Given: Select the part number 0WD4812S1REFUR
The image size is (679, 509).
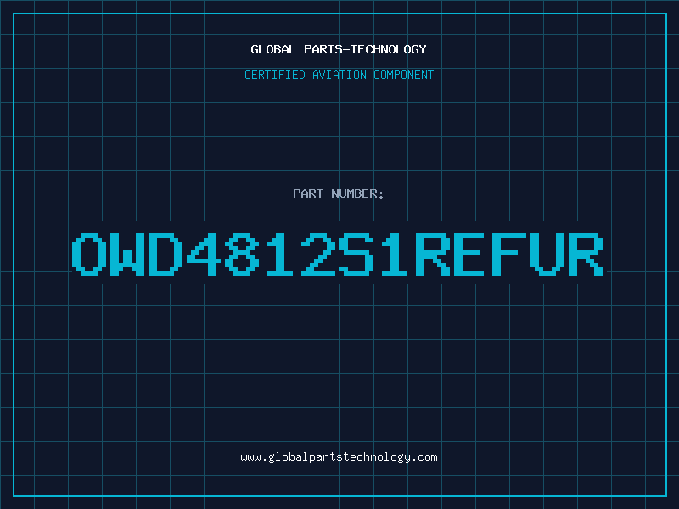Looking at the screenshot, I should point(338,255).
